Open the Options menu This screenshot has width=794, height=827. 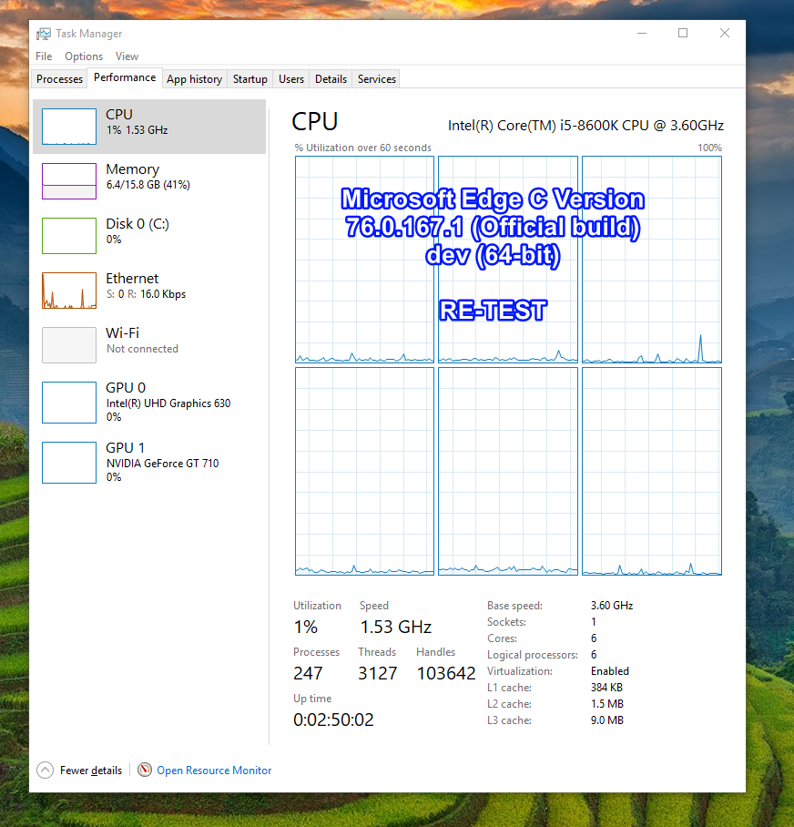tap(84, 56)
